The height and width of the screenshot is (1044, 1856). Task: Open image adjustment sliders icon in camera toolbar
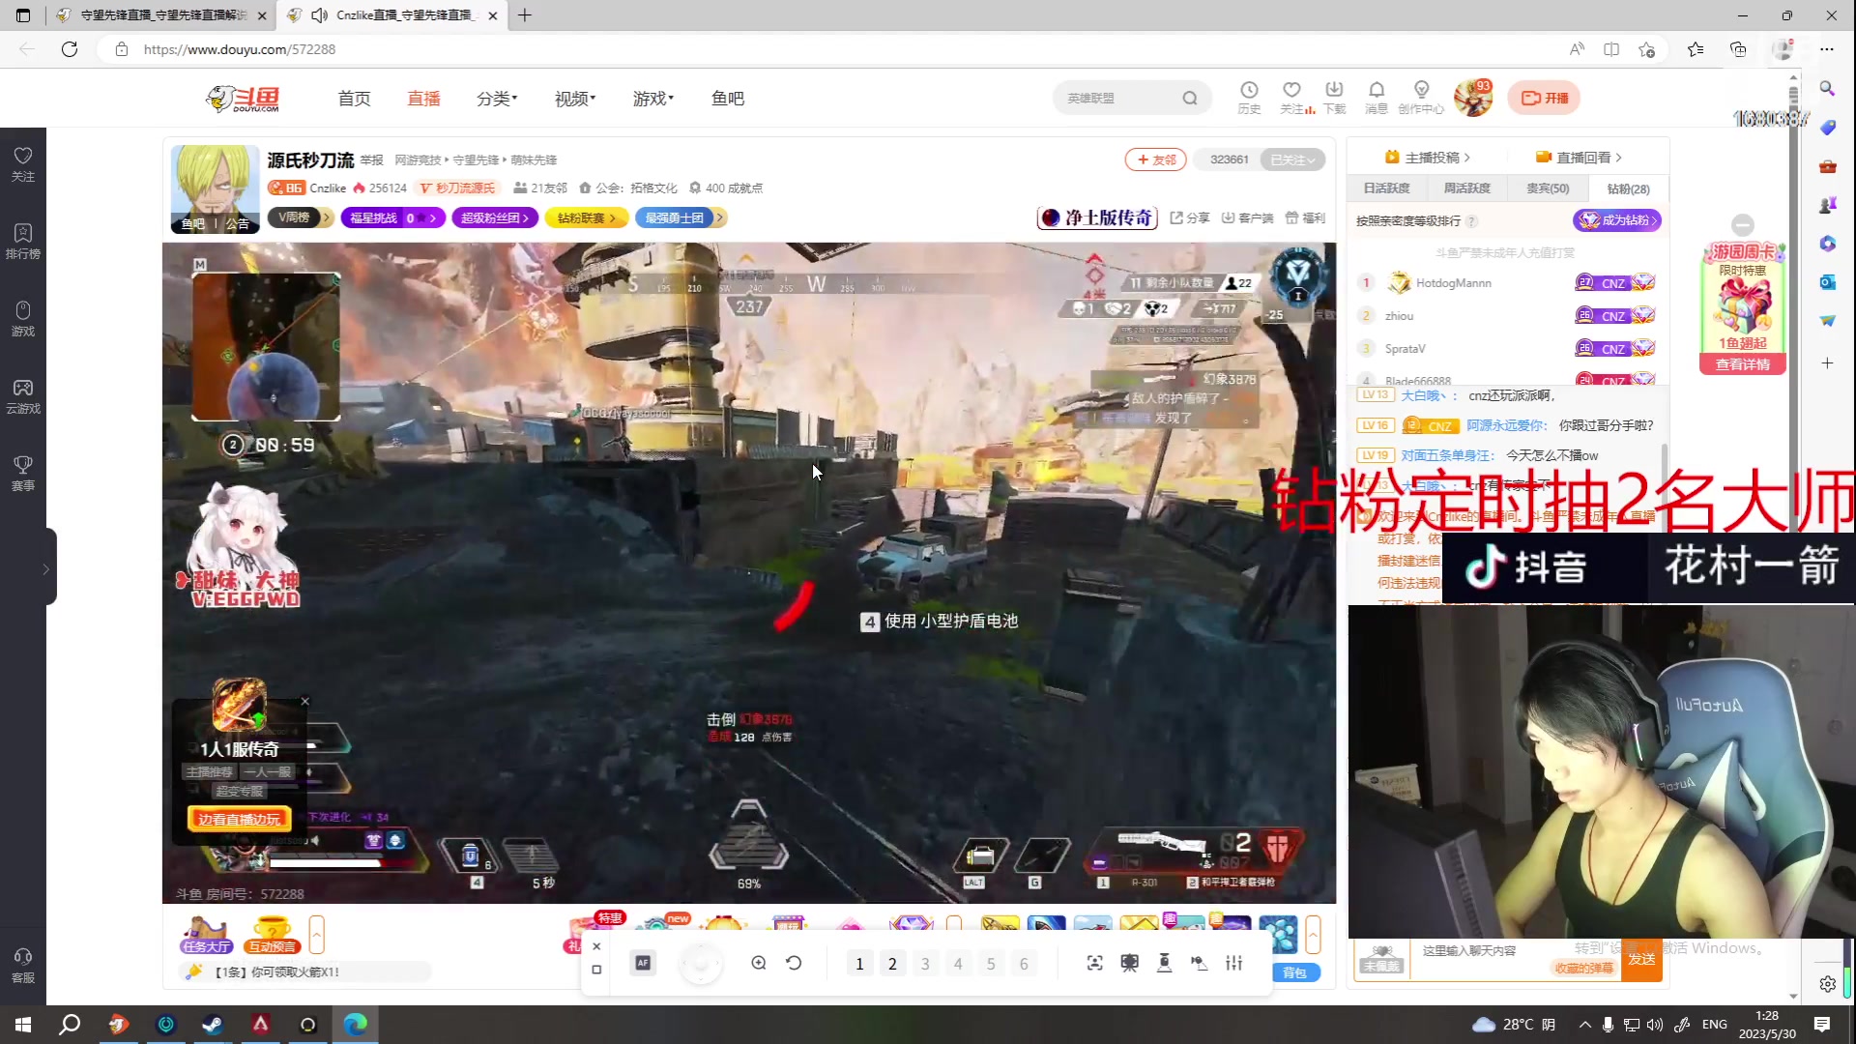[1233, 963]
